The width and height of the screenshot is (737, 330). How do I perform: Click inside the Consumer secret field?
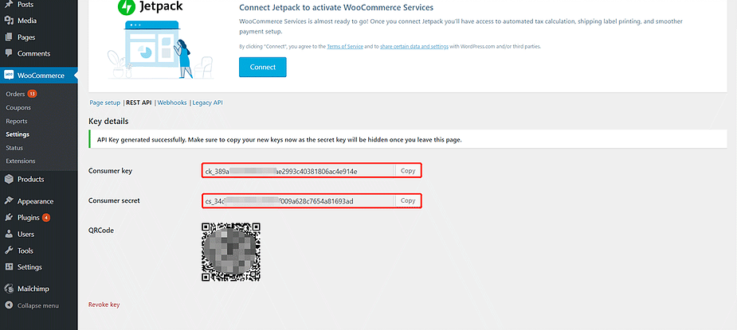[299, 201]
